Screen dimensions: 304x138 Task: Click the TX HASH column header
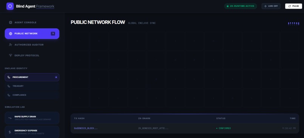(x=79, y=118)
